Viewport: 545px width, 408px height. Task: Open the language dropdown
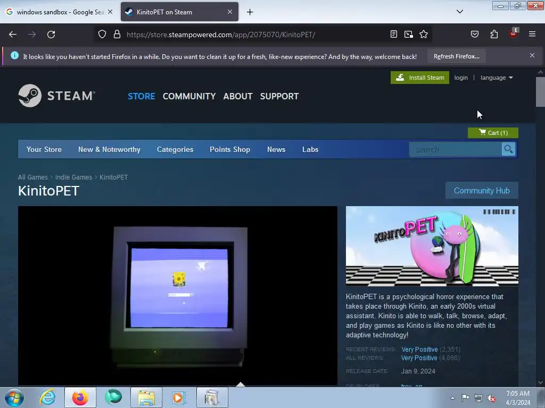[x=497, y=78]
